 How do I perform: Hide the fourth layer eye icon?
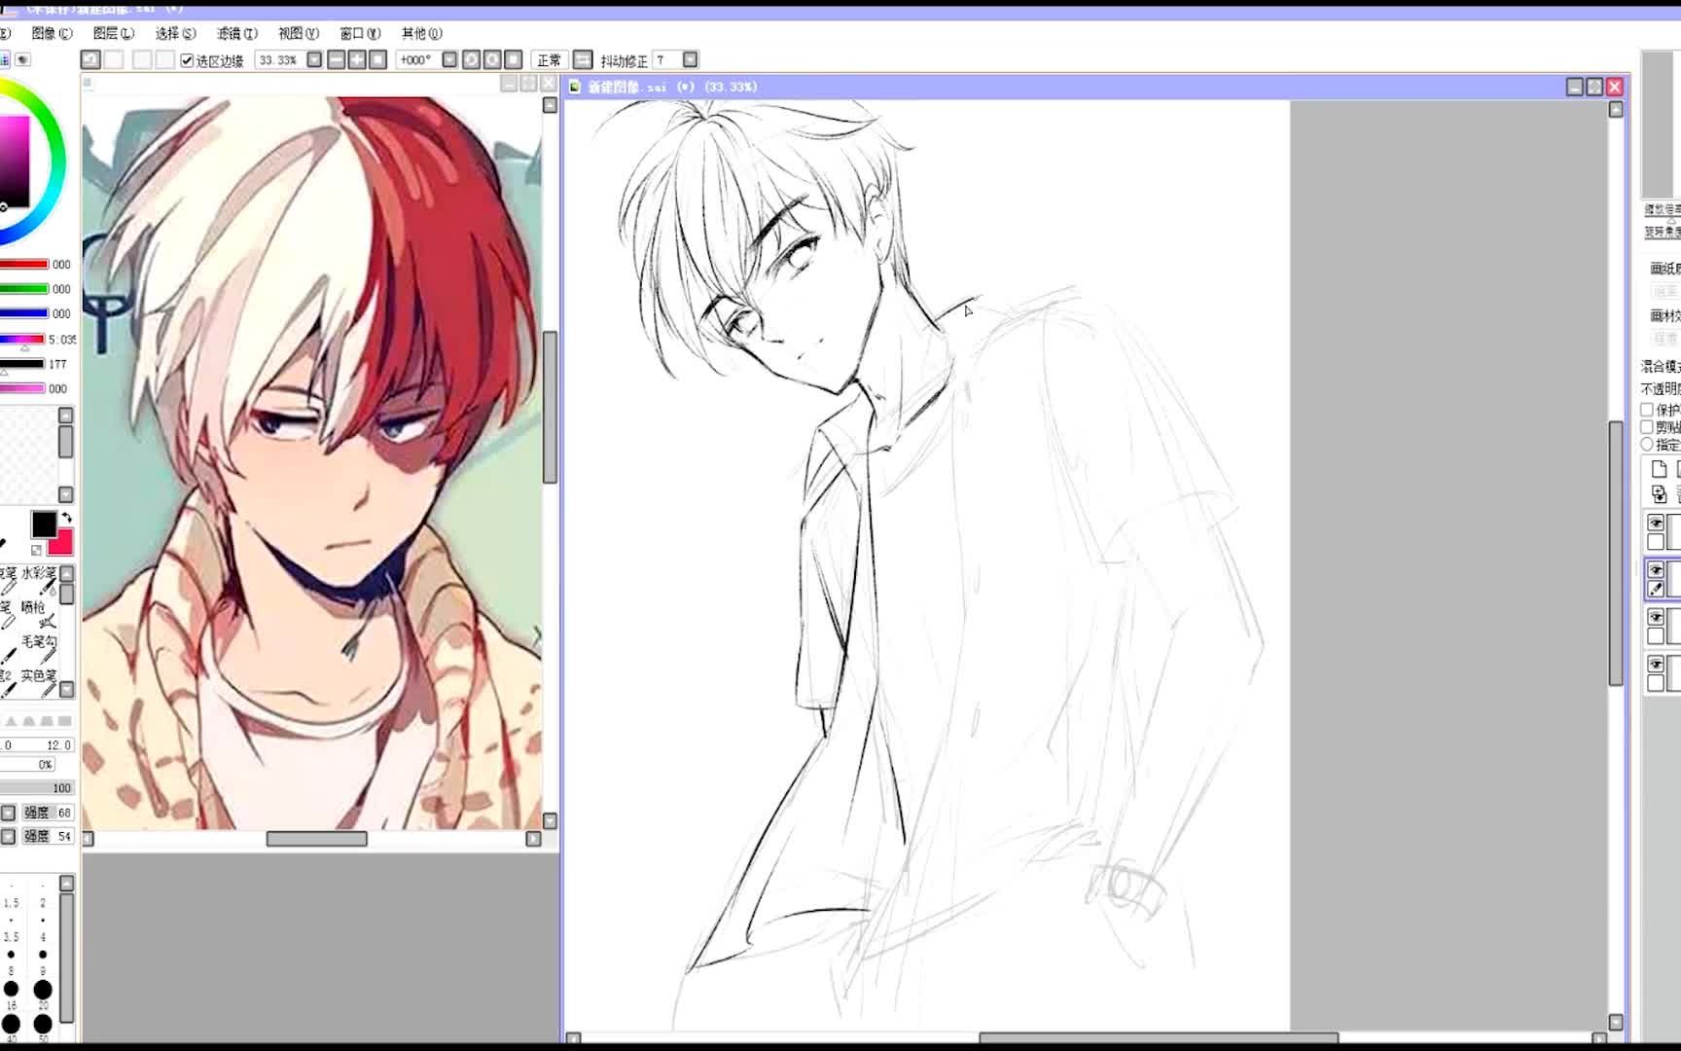point(1656,664)
